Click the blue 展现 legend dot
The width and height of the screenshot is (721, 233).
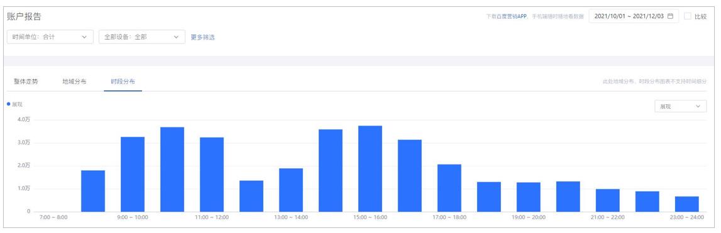click(x=9, y=104)
